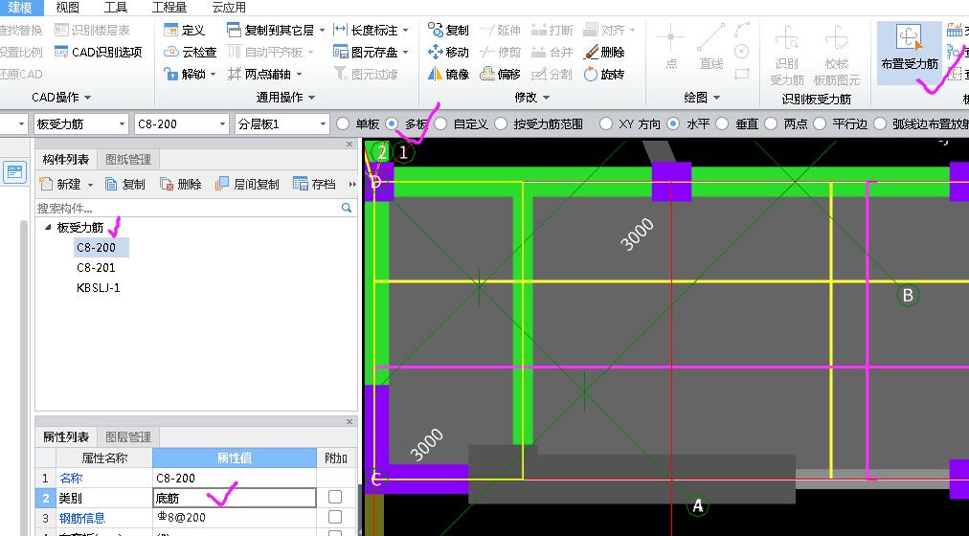
Task: Choose 长度标注 length dimension tool
Action: [366, 30]
